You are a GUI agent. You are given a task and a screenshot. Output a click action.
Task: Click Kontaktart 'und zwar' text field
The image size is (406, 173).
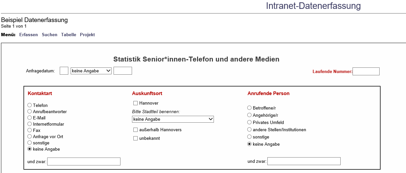[x=84, y=161]
